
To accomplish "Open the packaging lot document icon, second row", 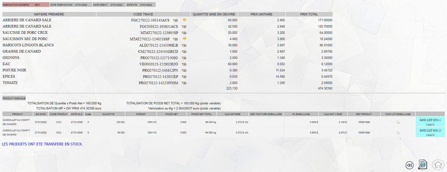I will tap(398, 133).
